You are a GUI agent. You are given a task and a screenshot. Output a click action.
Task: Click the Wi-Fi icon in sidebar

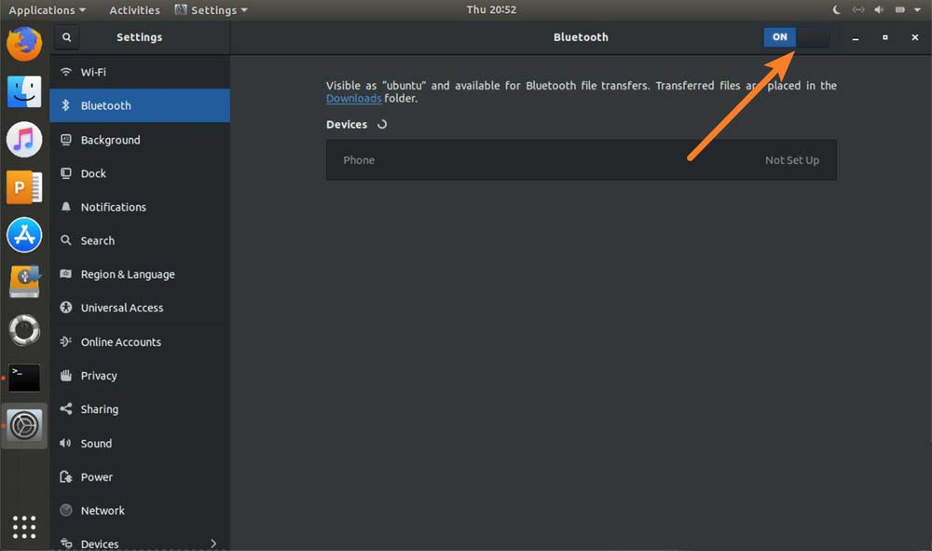(66, 72)
